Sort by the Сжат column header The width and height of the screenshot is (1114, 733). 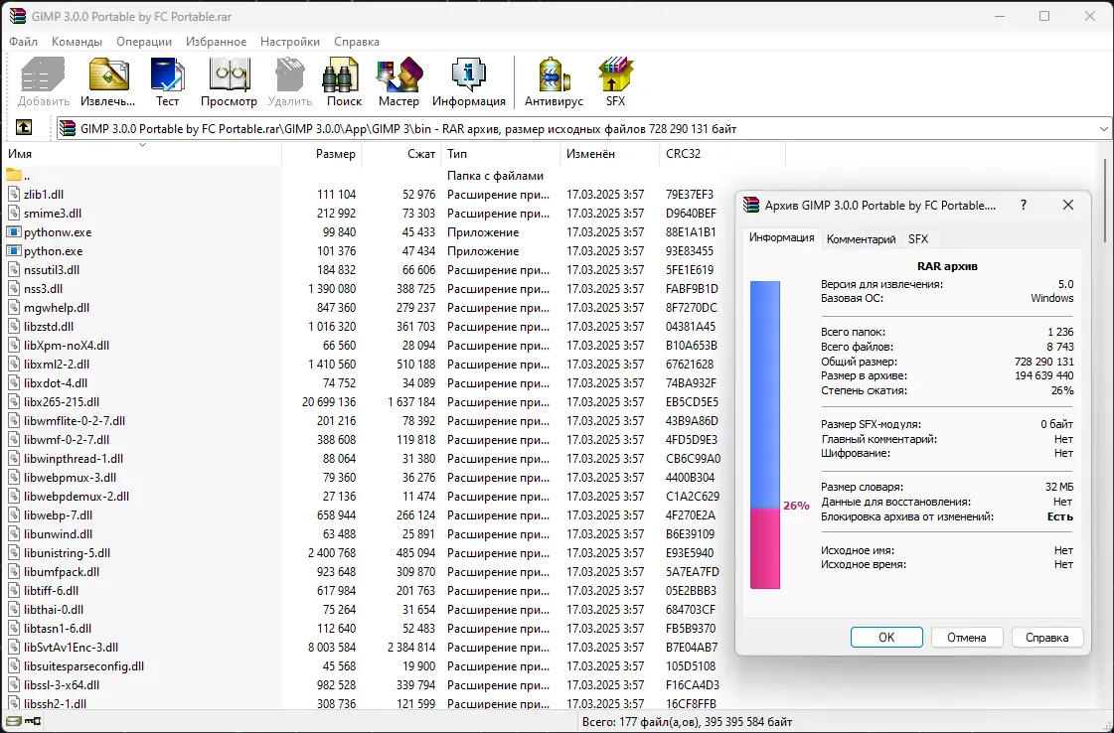401,153
